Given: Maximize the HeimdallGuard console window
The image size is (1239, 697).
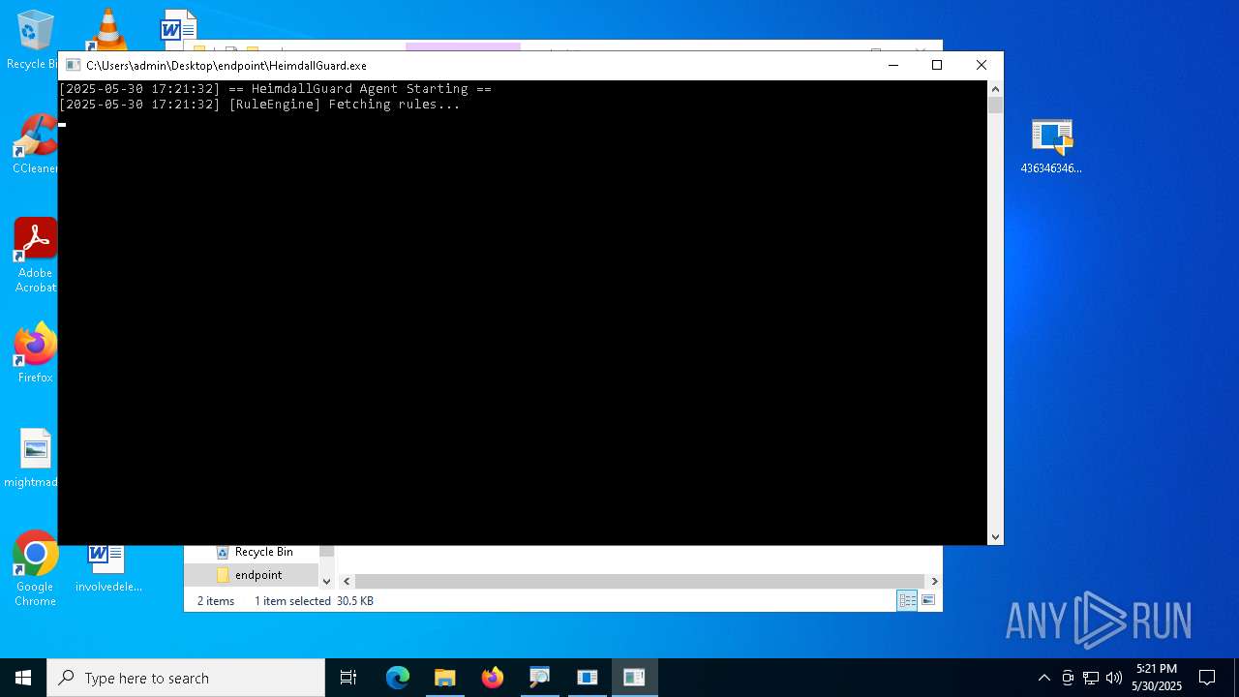Looking at the screenshot, I should click(x=937, y=65).
